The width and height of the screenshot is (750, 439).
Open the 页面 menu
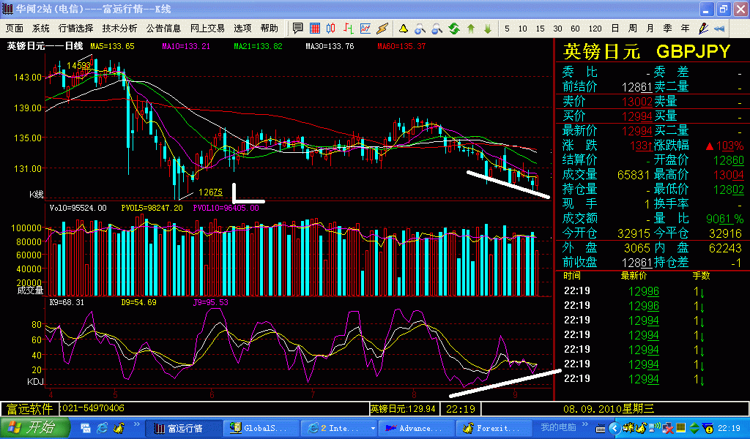(15, 29)
